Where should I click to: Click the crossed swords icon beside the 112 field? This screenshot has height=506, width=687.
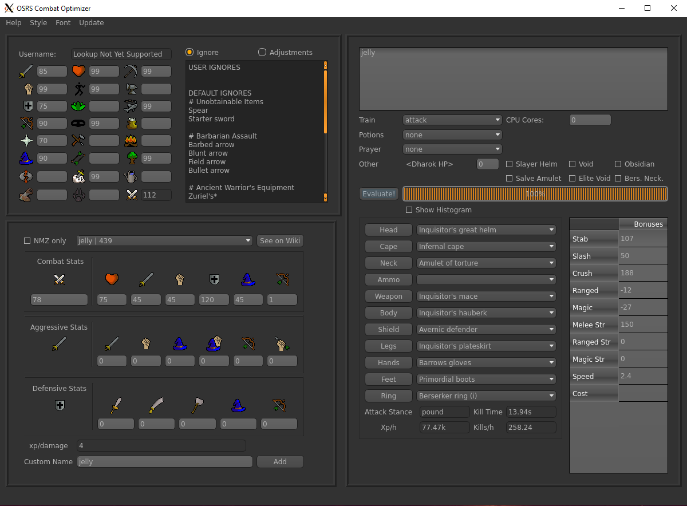pyautogui.click(x=132, y=195)
